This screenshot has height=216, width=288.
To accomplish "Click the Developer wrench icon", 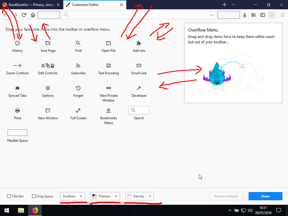I will (x=139, y=88).
